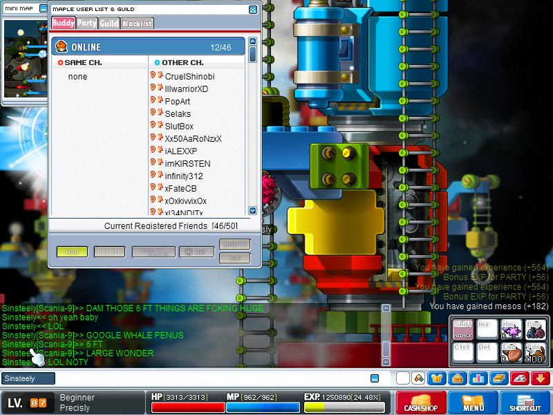
Task: Open the Stats bar-chart icon
Action: 478,378
